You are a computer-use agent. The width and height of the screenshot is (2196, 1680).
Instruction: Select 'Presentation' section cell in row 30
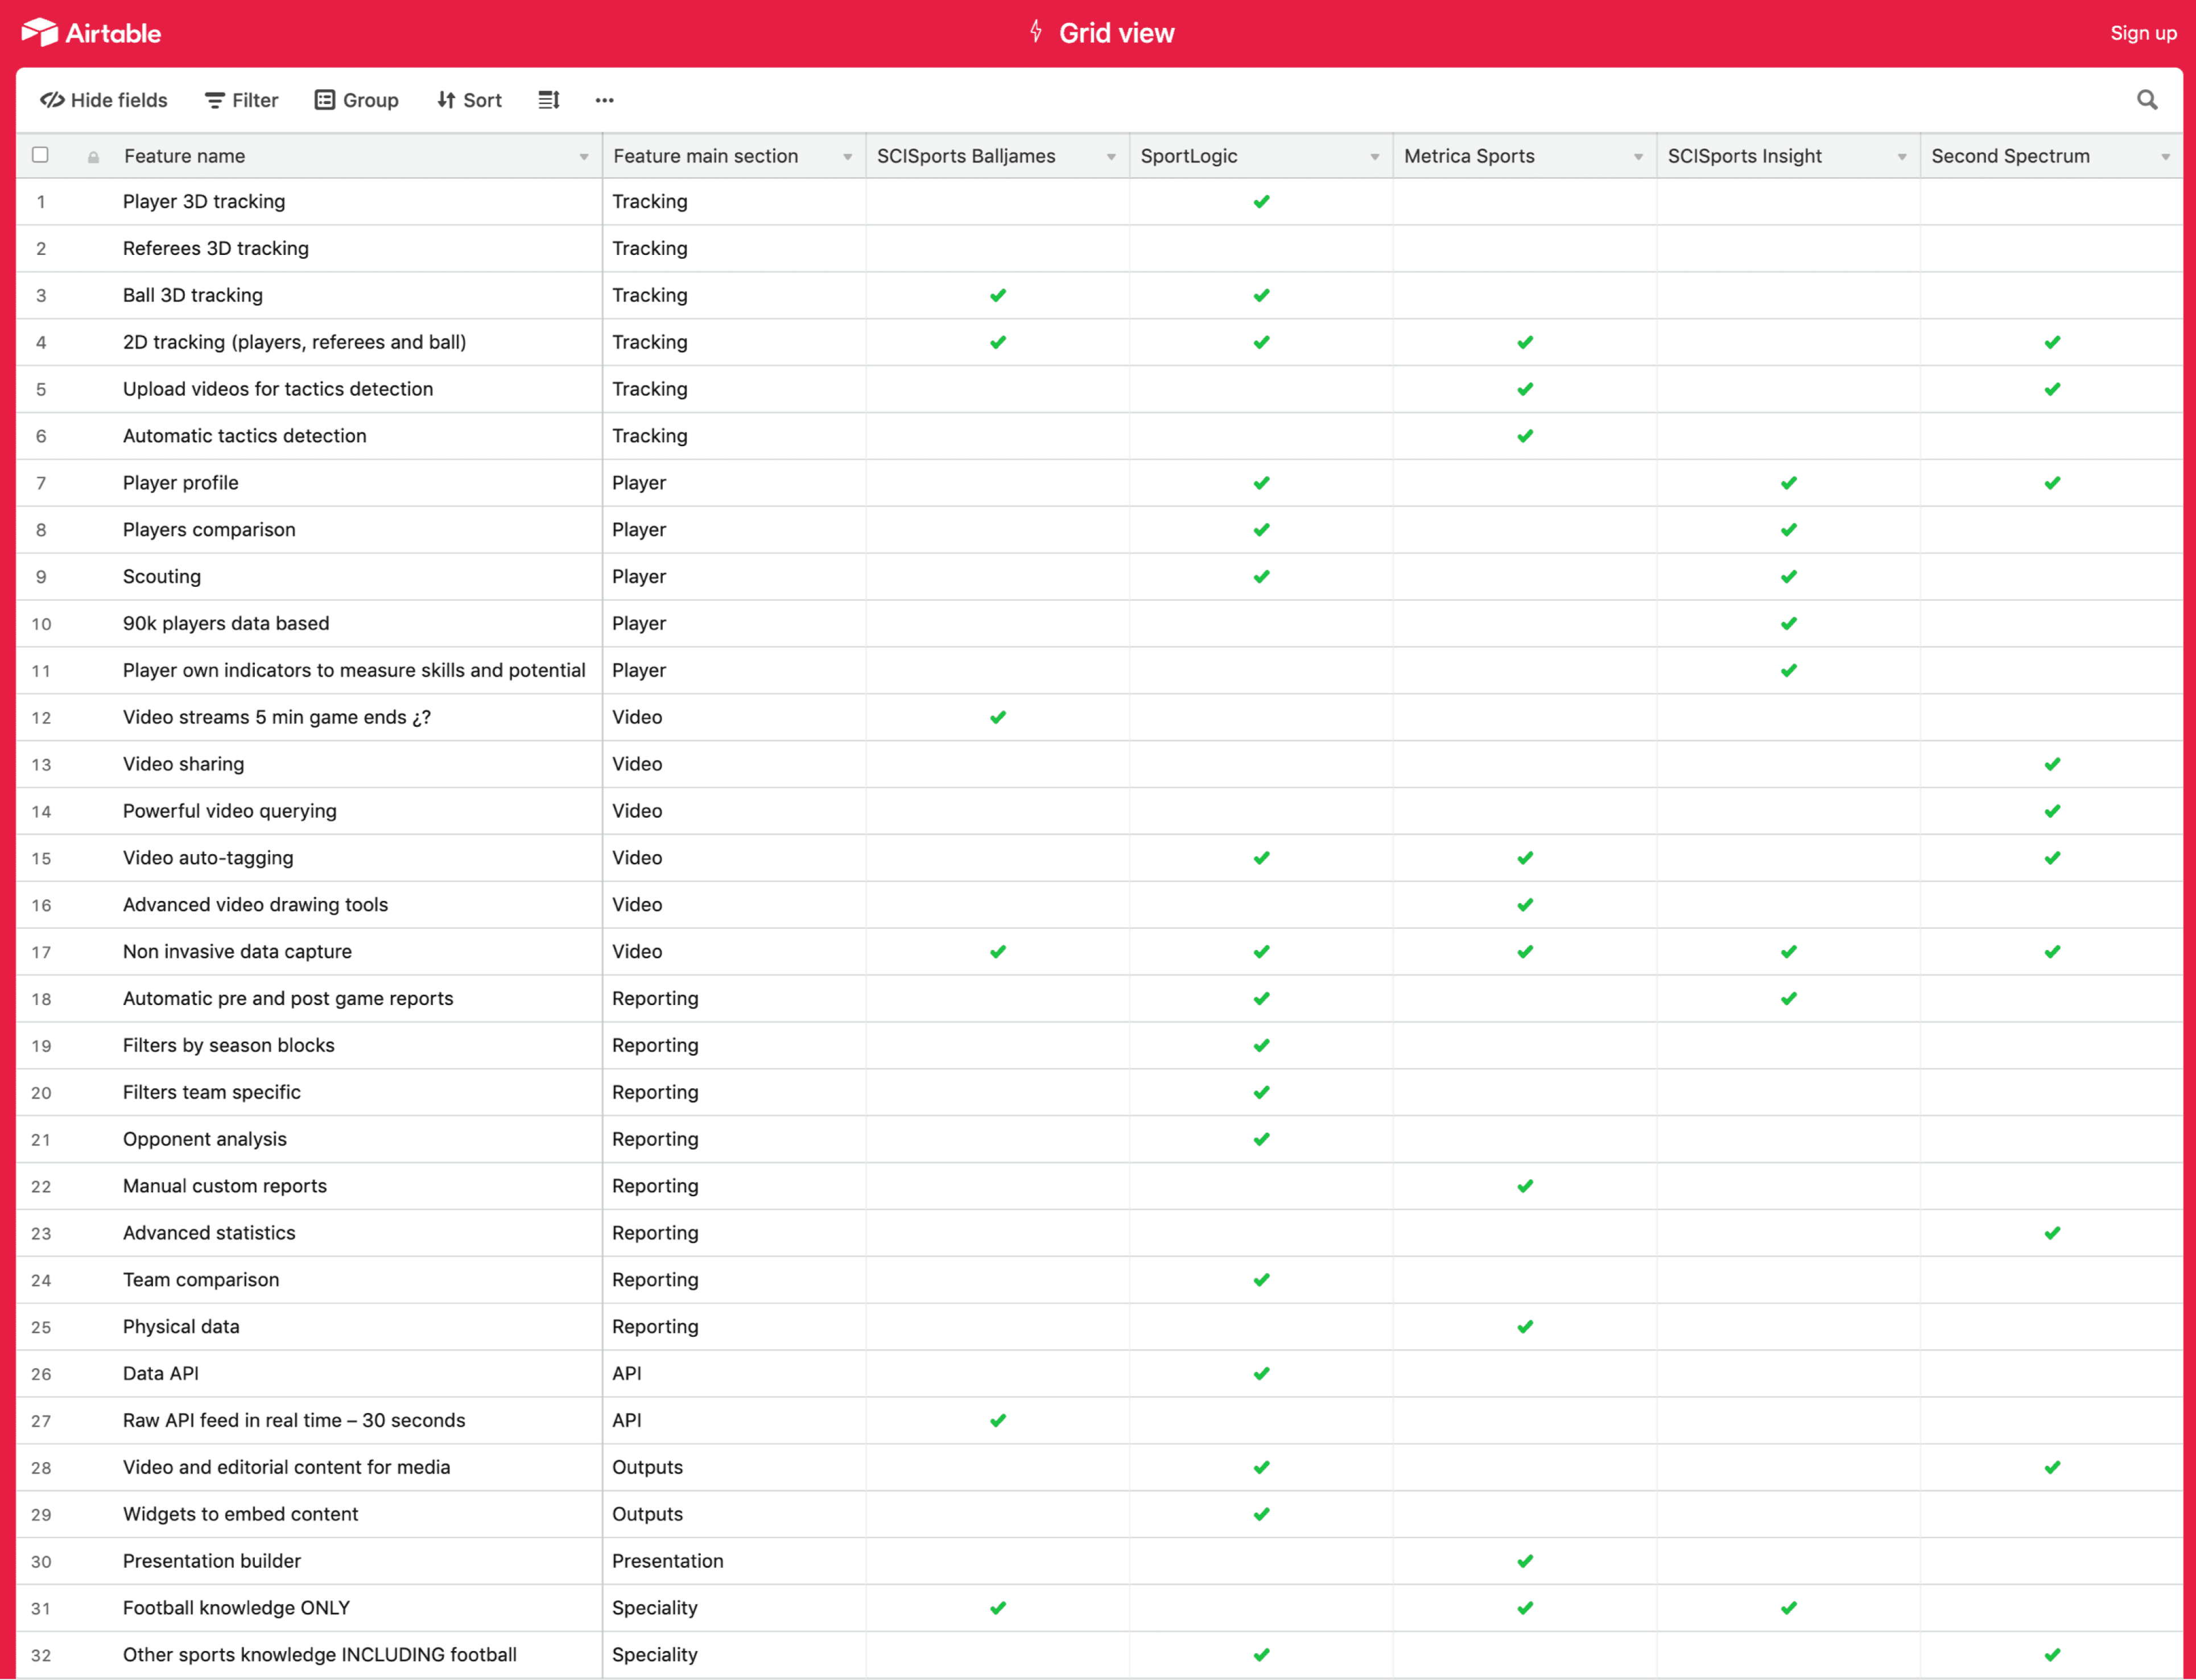click(x=734, y=1561)
